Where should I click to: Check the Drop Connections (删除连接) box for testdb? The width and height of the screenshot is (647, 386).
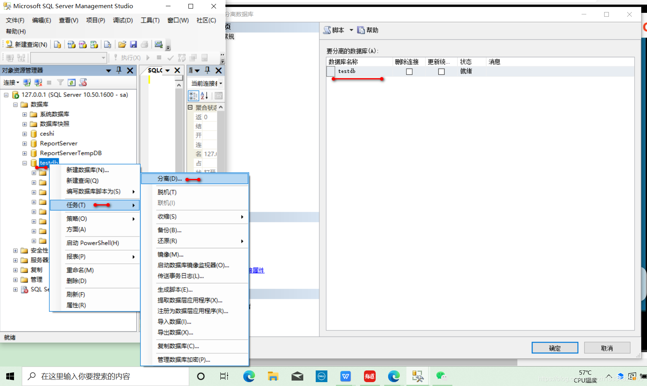coord(409,72)
